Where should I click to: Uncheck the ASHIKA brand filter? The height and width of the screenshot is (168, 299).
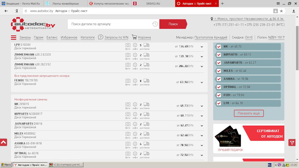pos(219,79)
